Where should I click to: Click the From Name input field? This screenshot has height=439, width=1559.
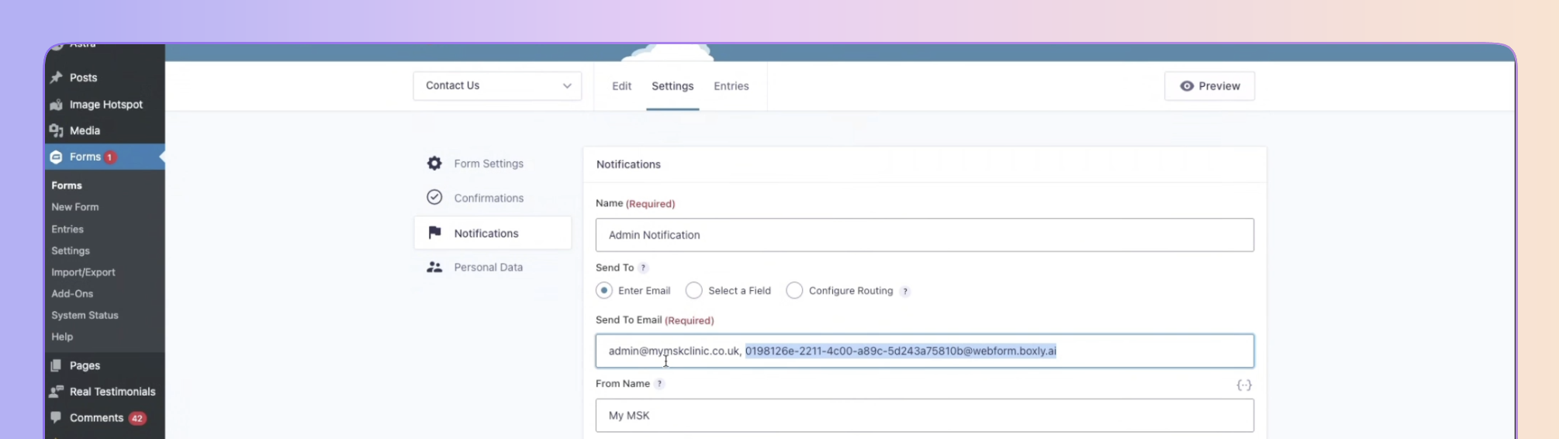coord(925,416)
